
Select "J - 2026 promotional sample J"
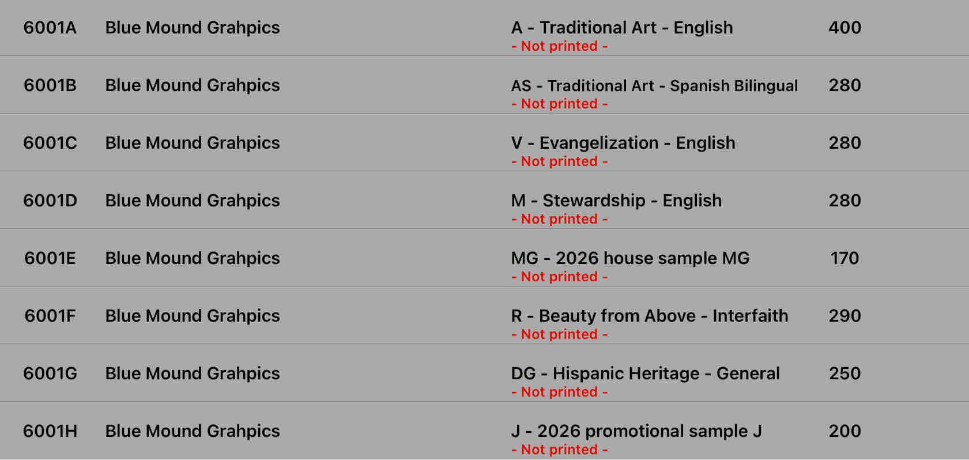click(x=636, y=431)
